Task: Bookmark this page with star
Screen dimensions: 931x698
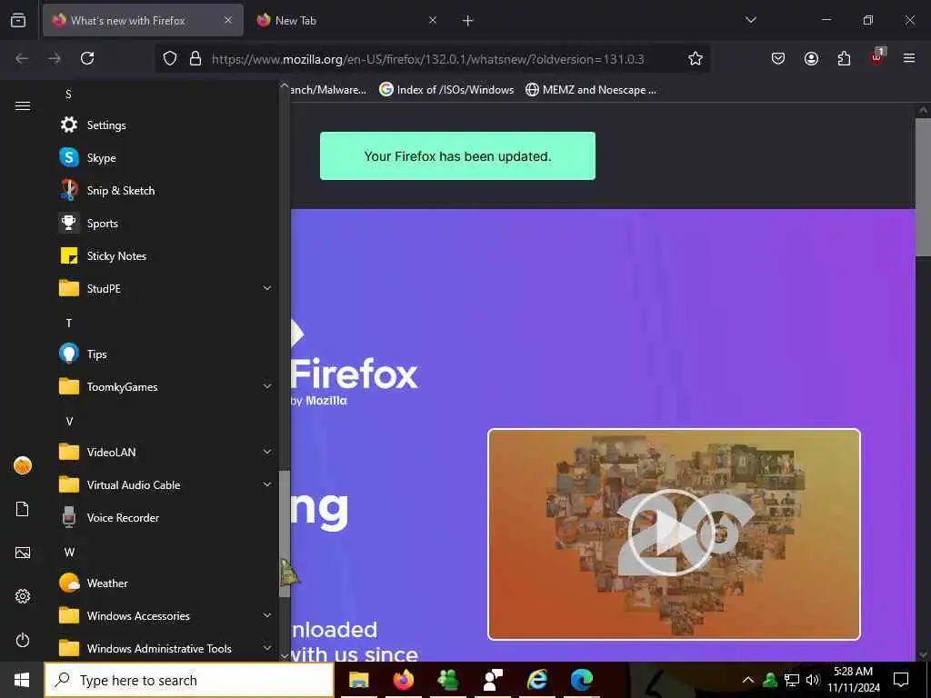Action: click(696, 58)
